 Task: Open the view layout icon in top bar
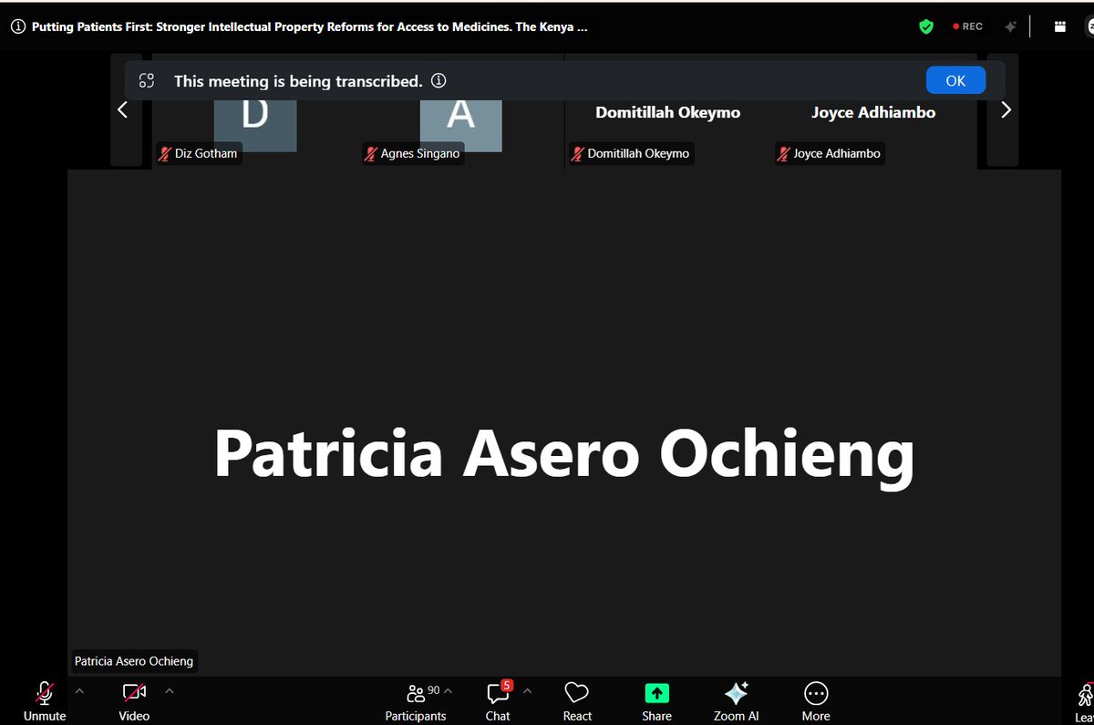click(x=1060, y=26)
